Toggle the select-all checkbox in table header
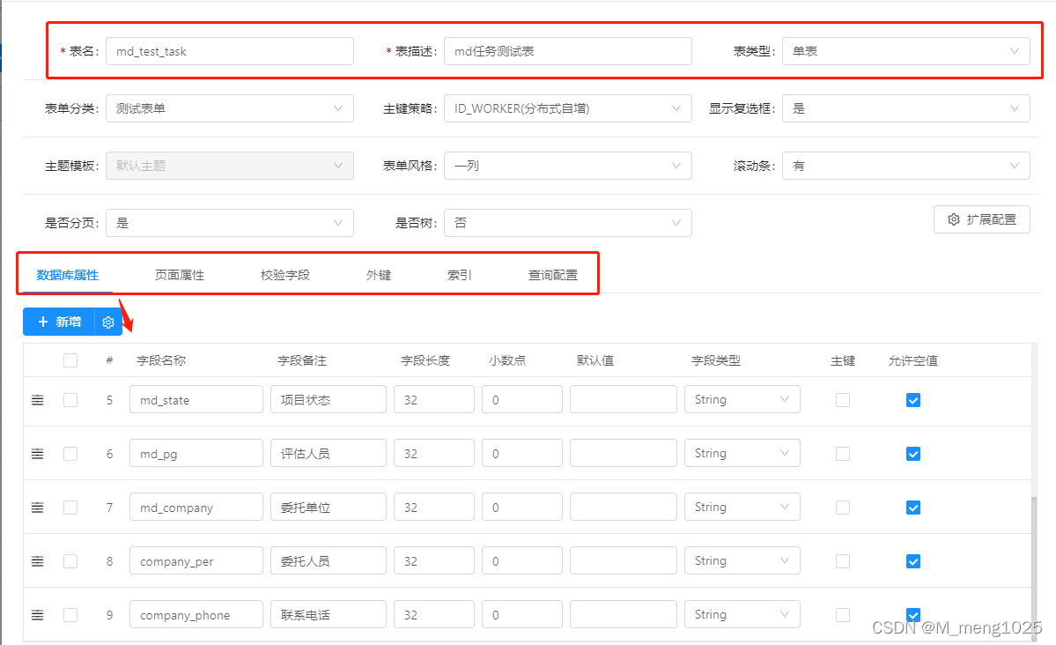The image size is (1056, 645). coord(70,360)
